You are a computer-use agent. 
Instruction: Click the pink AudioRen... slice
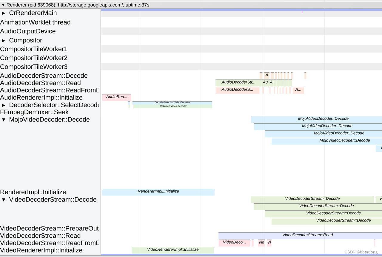(x=117, y=97)
